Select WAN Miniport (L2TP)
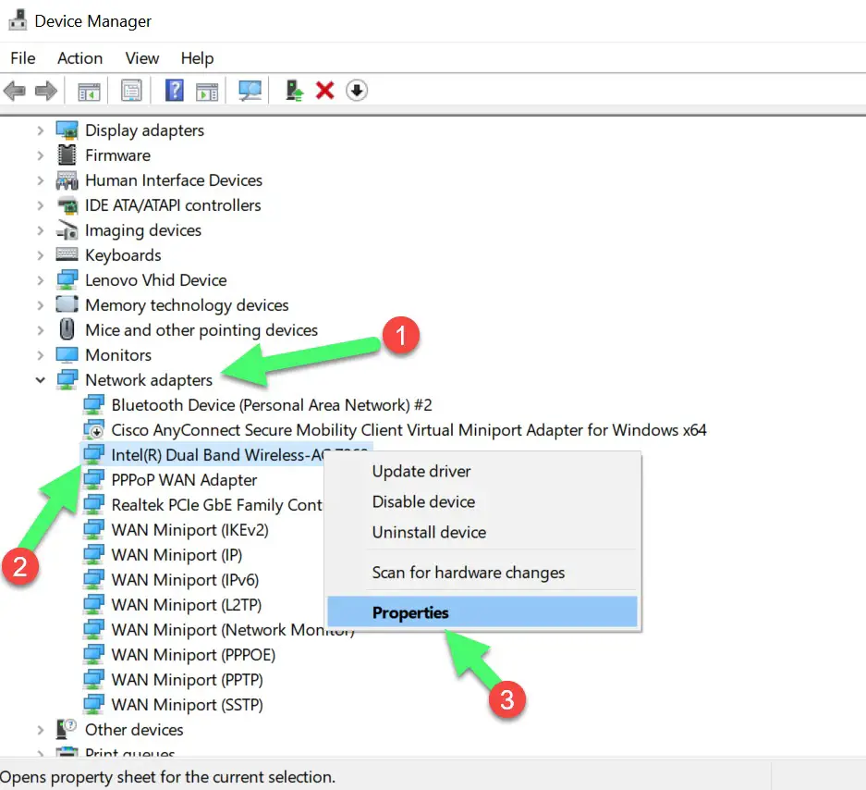Viewport: 866px width, 790px height. coord(186,605)
